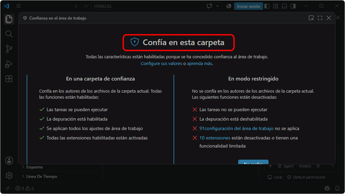This screenshot has width=345, height=194.
Task: Open the Configure sus valores link
Action: coord(161,64)
